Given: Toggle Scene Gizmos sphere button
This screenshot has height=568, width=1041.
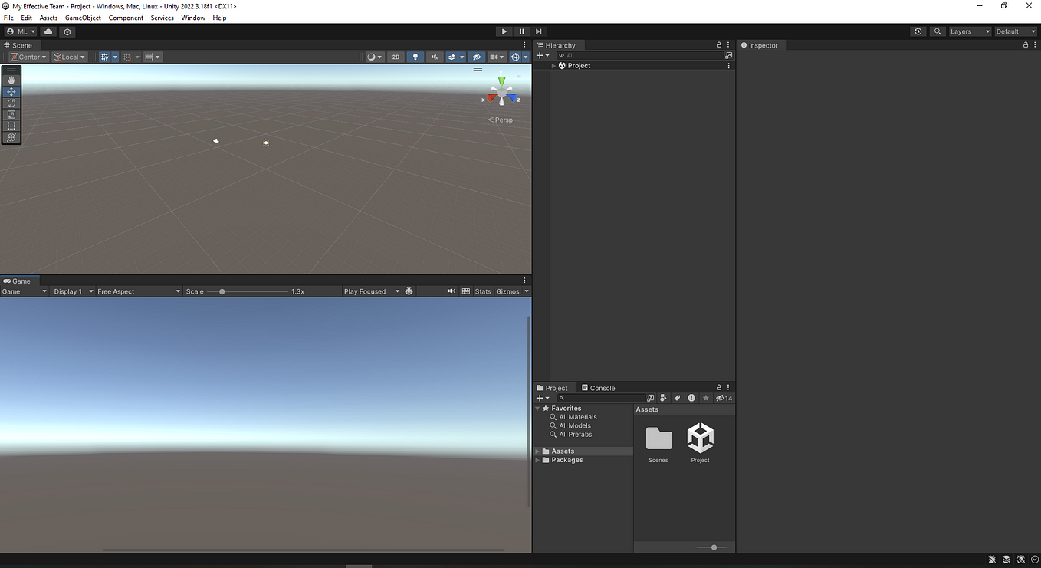Looking at the screenshot, I should coord(515,57).
